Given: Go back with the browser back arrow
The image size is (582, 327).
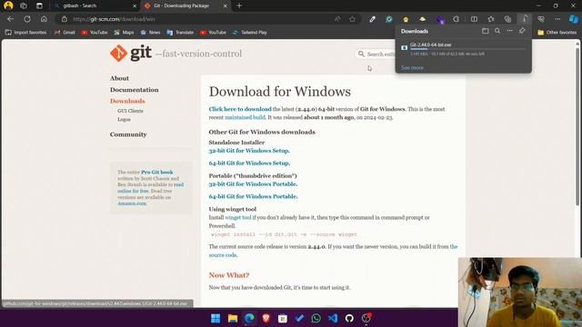Looking at the screenshot, I should click(10, 19).
